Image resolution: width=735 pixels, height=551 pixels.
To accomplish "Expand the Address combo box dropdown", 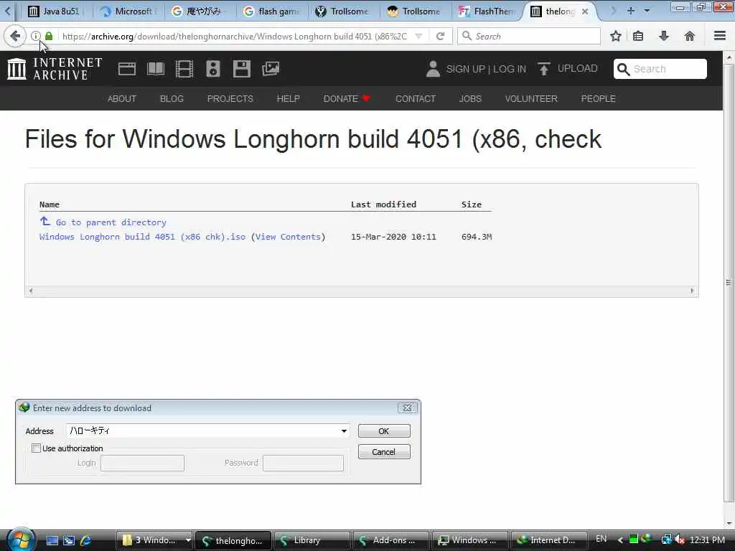I will pos(344,430).
